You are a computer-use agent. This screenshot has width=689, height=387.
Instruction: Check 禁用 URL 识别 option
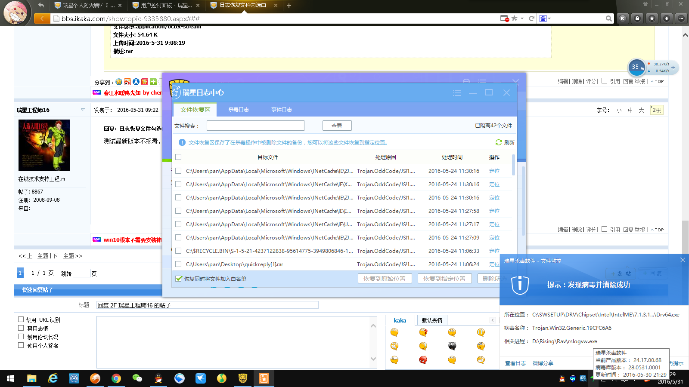tap(21, 319)
